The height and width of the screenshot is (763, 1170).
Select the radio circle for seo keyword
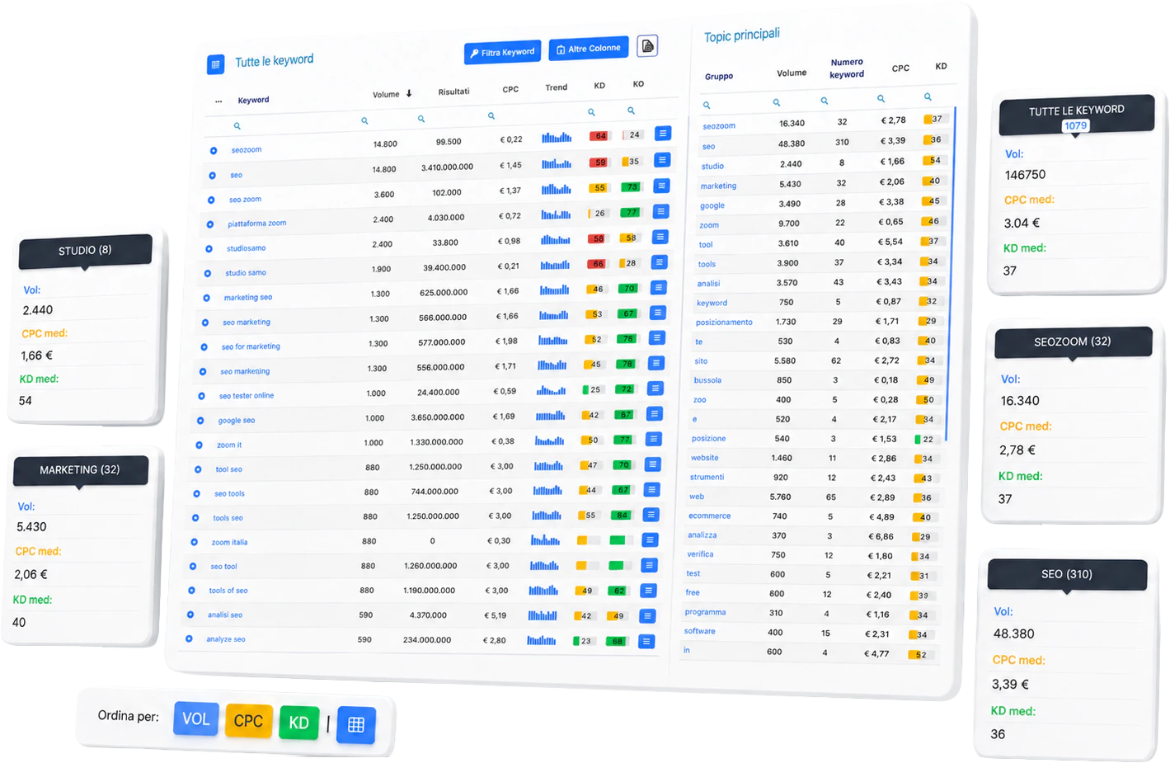212,176
